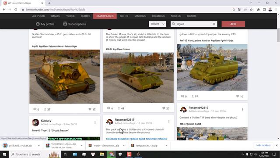Open the browser extensions puzzle icon
The image size is (280, 158).
pos(258,10)
